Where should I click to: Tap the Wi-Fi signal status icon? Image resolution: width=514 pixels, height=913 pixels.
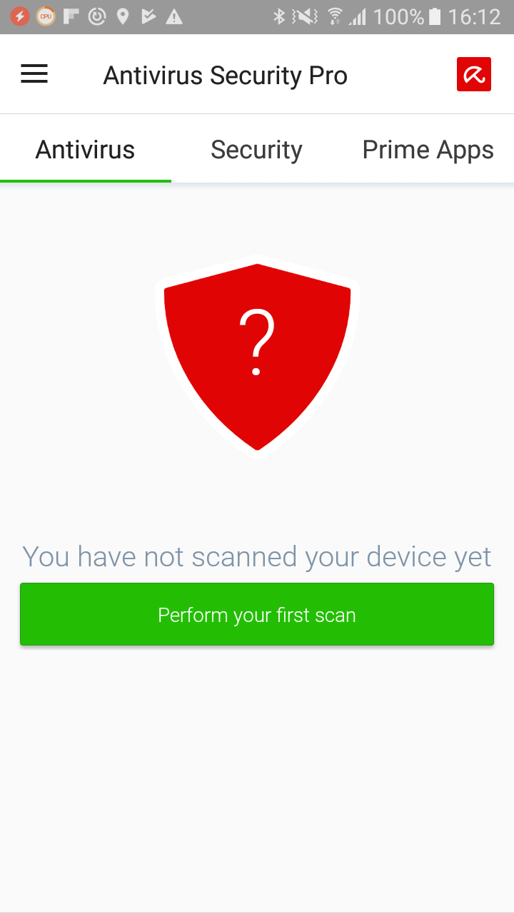pyautogui.click(x=333, y=16)
